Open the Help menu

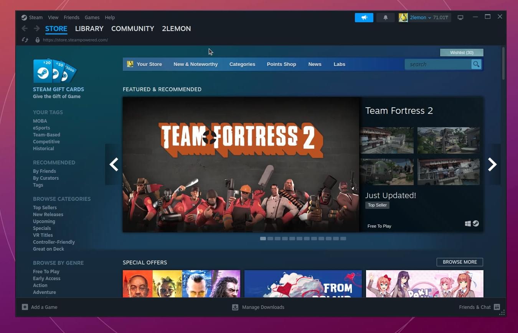coord(110,18)
